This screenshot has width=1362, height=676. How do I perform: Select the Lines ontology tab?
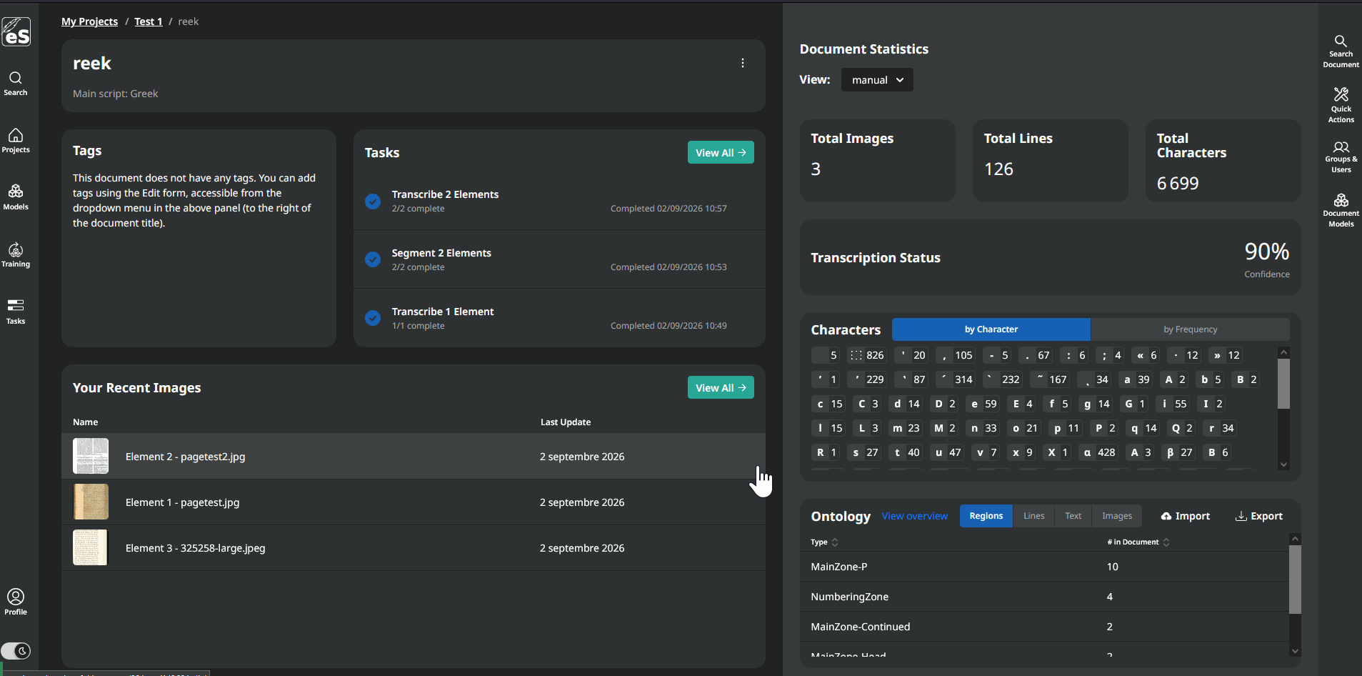[1033, 516]
